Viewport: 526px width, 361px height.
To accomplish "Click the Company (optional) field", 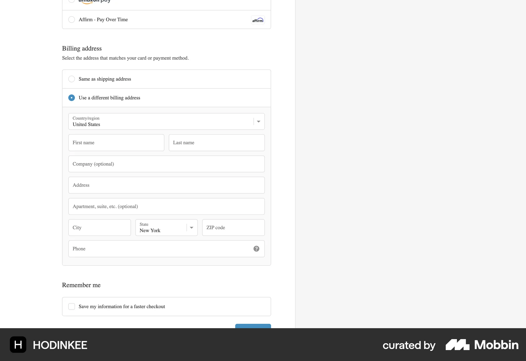I will (x=166, y=164).
